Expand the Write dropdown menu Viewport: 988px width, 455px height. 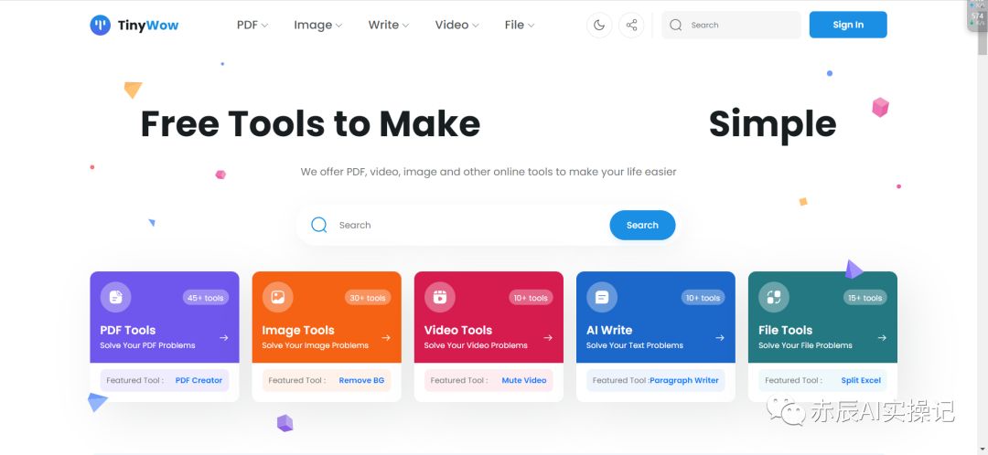coord(388,26)
